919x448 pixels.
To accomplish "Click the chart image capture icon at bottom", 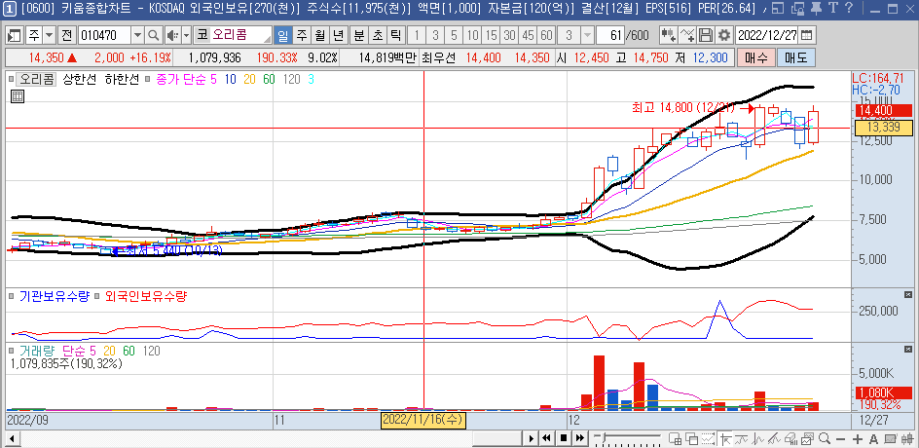I will (x=807, y=439).
